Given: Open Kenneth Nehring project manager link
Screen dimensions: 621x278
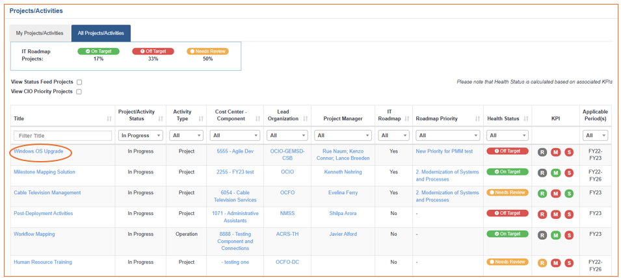Looking at the screenshot, I should 343,172.
